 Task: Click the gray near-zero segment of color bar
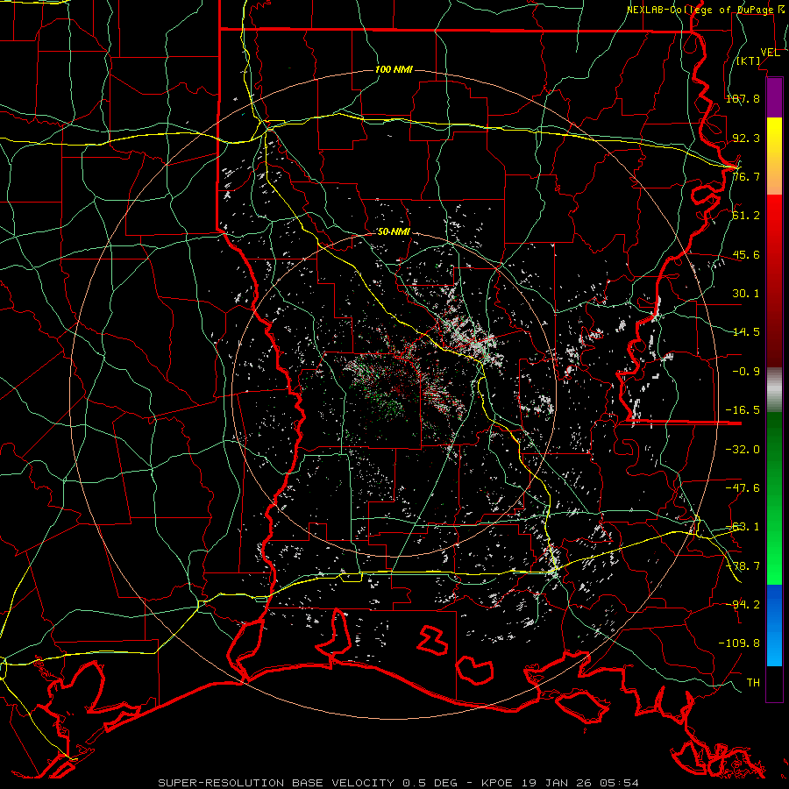click(x=774, y=390)
